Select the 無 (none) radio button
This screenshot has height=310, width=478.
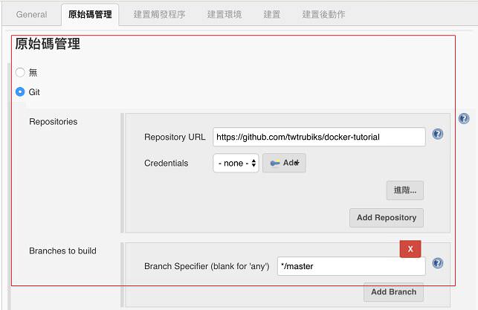point(20,72)
